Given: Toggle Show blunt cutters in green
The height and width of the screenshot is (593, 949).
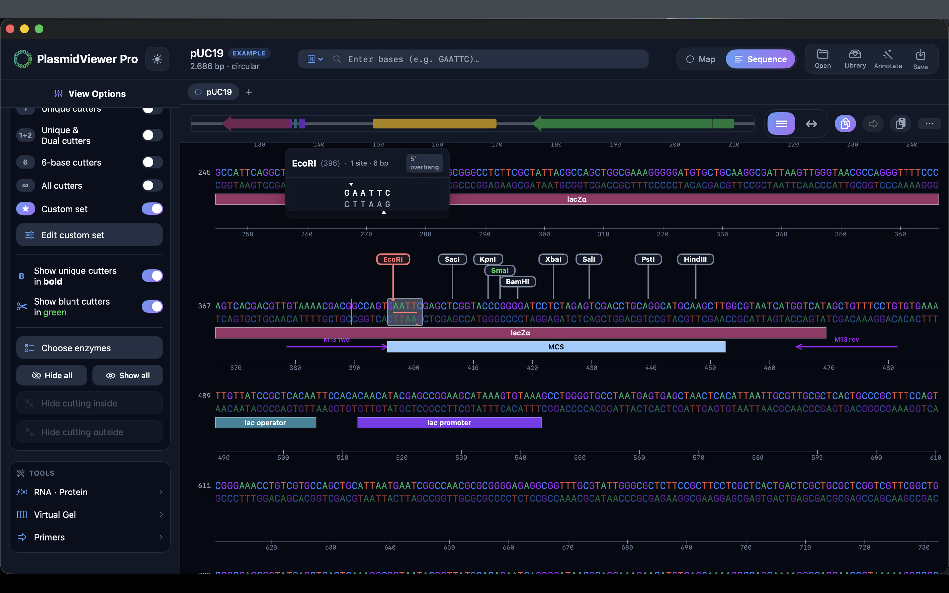Looking at the screenshot, I should (x=152, y=307).
